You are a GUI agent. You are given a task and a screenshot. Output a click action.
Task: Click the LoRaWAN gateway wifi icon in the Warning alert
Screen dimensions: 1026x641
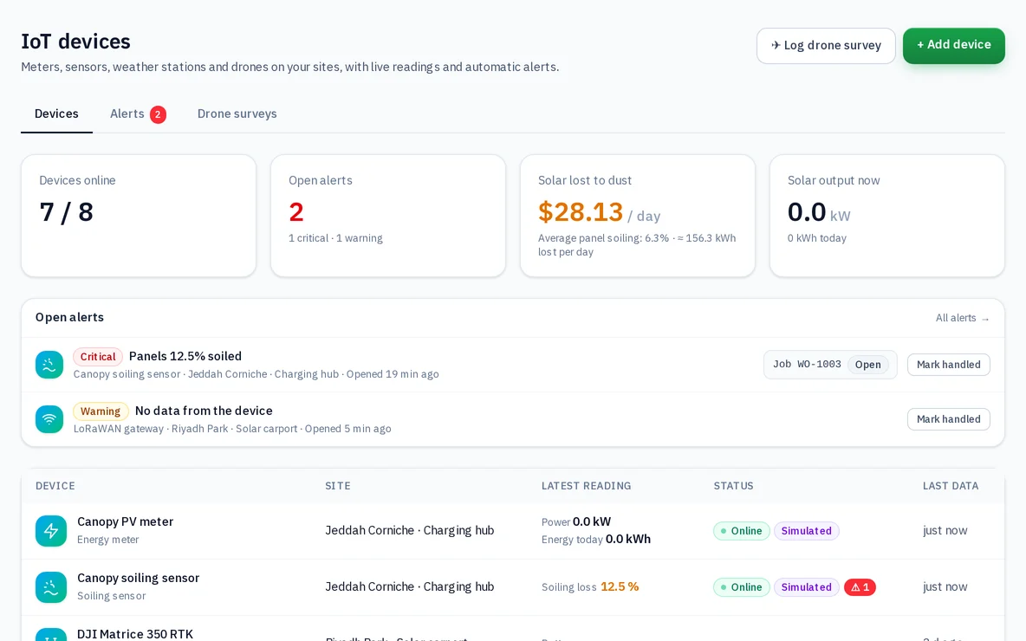[x=49, y=419]
